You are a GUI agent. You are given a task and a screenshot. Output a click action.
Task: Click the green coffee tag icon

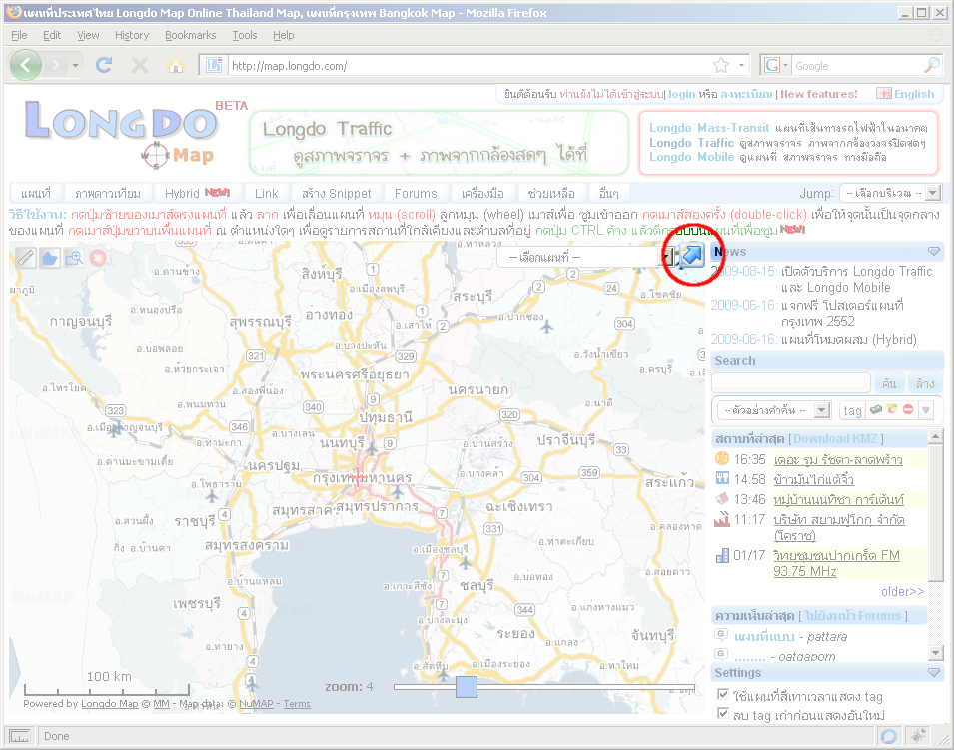tap(892, 410)
